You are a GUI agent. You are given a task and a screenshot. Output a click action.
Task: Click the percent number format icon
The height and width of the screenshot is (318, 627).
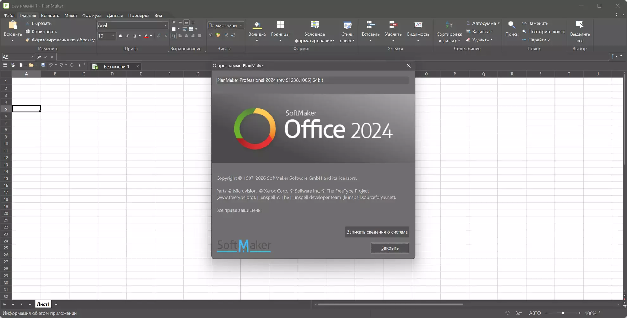(x=211, y=35)
